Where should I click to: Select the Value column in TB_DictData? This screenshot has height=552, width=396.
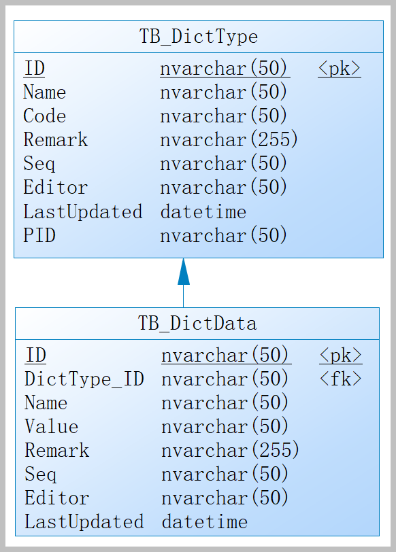pos(52,427)
